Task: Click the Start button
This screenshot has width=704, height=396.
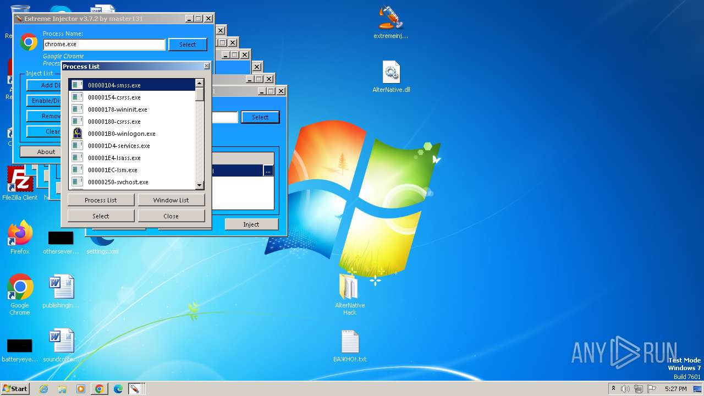Action: (x=15, y=389)
